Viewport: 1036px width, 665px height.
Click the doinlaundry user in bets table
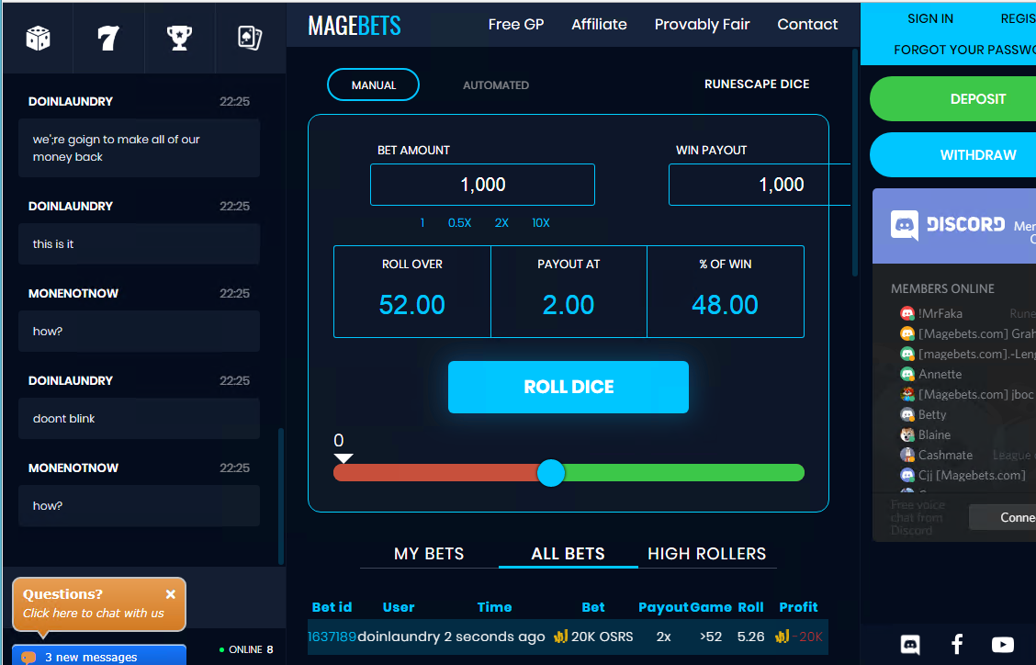(x=399, y=637)
